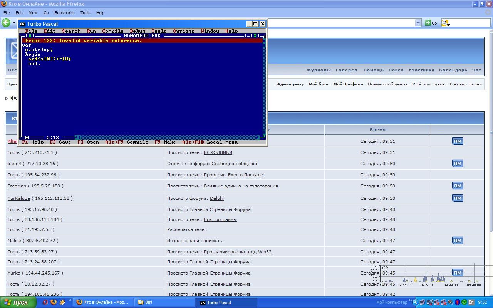The width and height of the screenshot is (493, 308).
Task: Open the Debug menu in Turbo Pascal
Action: tap(138, 31)
